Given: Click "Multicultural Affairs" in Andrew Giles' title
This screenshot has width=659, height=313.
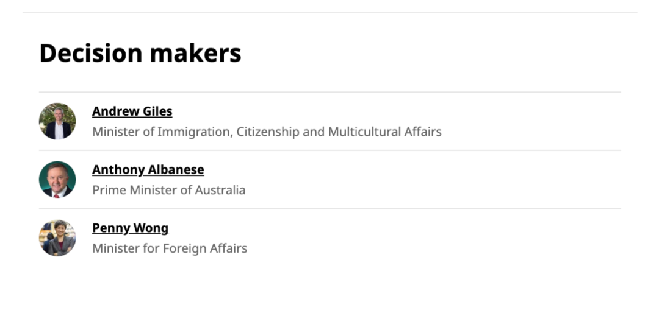Looking at the screenshot, I should tap(384, 132).
